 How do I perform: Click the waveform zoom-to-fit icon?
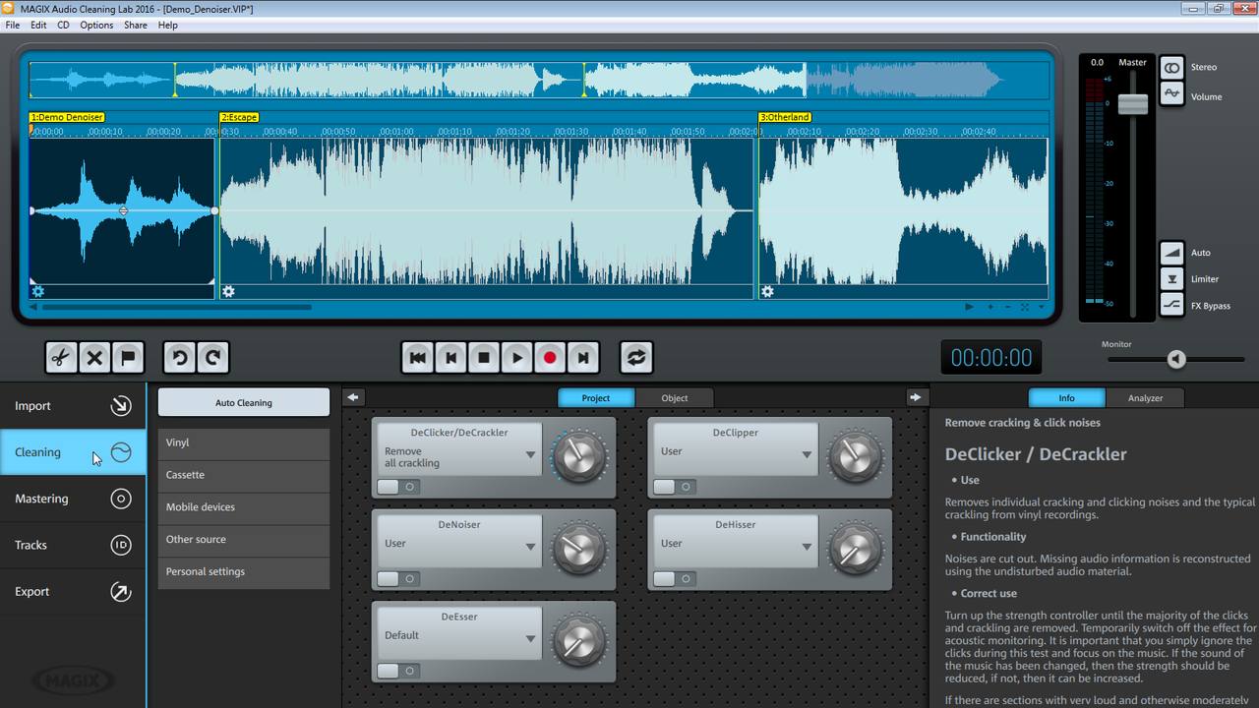[1025, 307]
